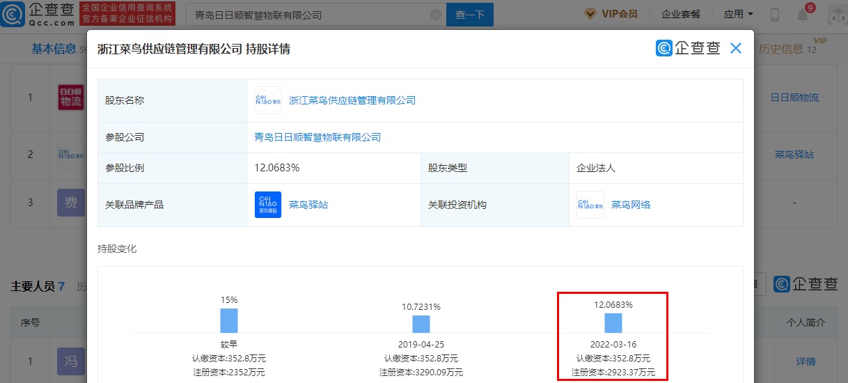Expand the 应用 dropdown
848x383 pixels.
tap(739, 14)
